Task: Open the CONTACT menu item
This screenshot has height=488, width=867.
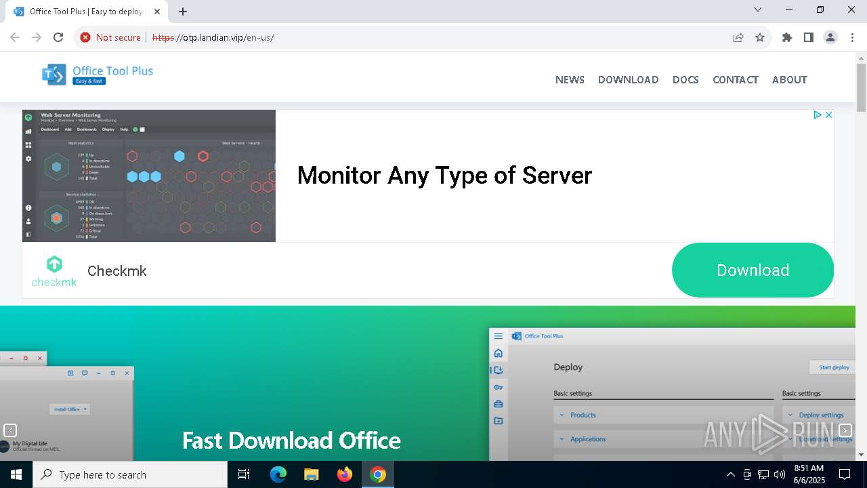Action: pos(735,79)
